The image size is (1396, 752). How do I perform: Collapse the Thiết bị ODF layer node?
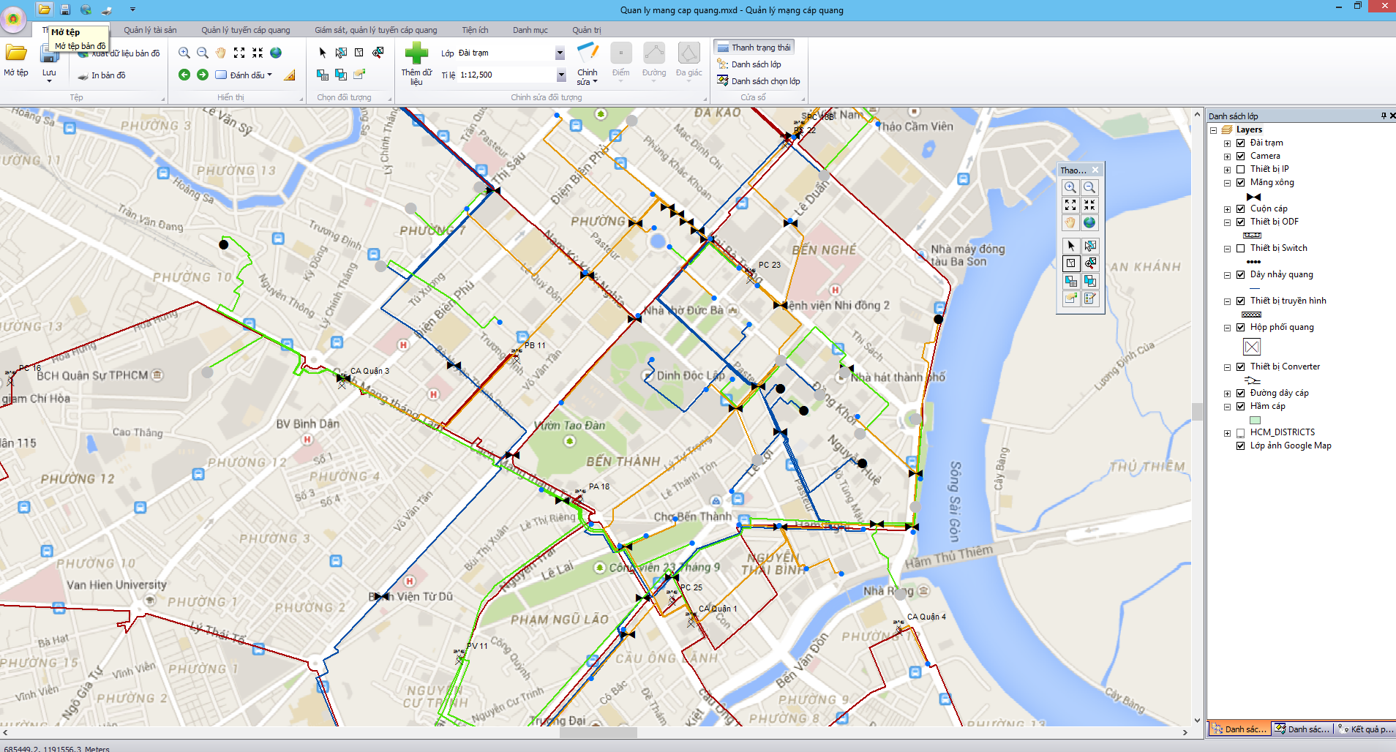[1227, 222]
